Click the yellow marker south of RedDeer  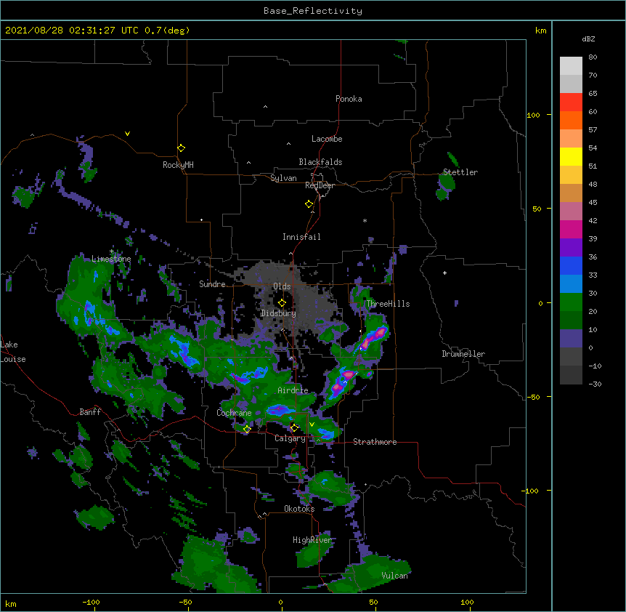pos(309,204)
